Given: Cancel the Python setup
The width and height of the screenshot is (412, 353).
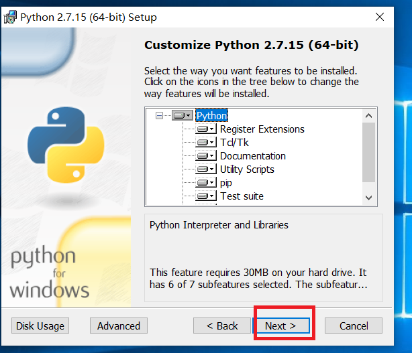Looking at the screenshot, I should pyautogui.click(x=354, y=326).
